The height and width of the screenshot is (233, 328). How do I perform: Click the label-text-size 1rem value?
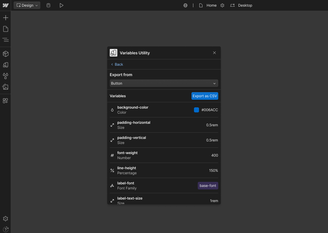pos(214,201)
